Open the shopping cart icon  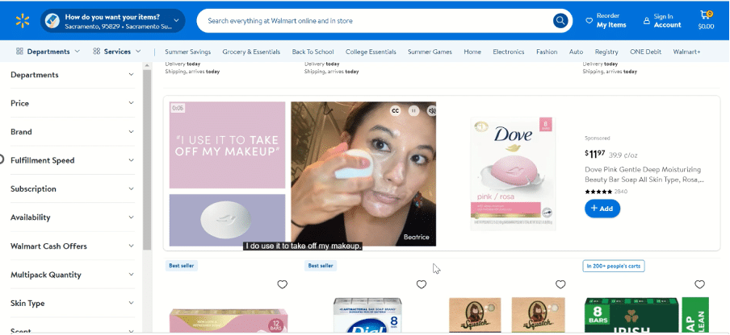(x=706, y=16)
